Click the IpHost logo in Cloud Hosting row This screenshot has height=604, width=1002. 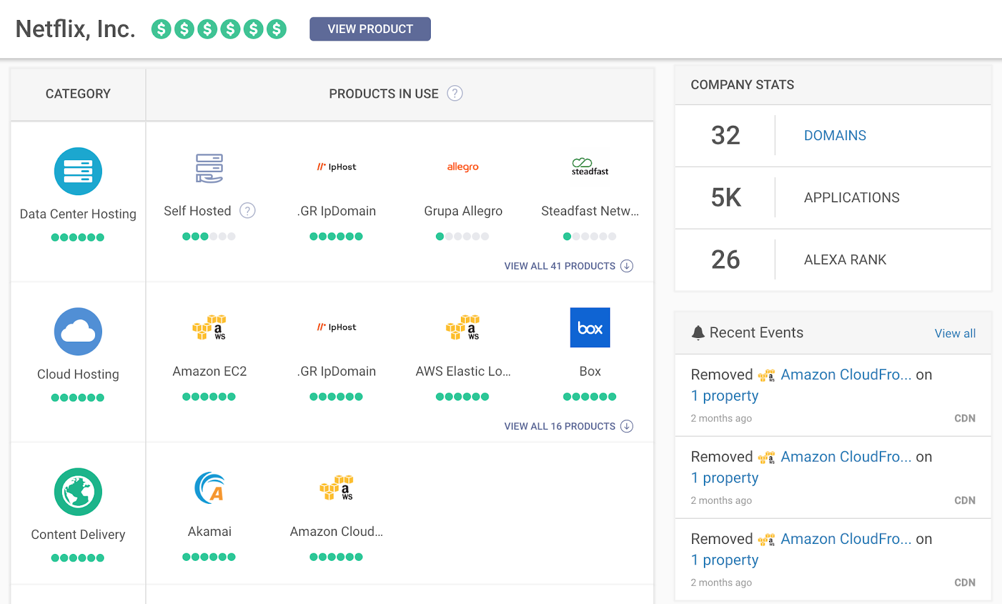point(336,327)
